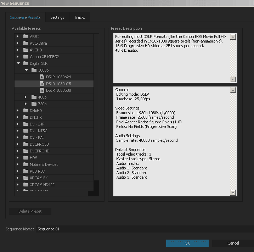Click the DNxHD folder icon
The image size is (254, 252).
(x=26, y=110)
